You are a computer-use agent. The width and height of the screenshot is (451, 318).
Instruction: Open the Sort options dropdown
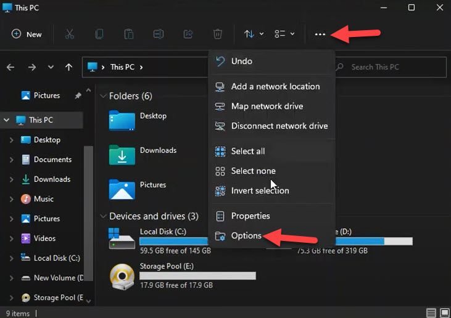254,34
